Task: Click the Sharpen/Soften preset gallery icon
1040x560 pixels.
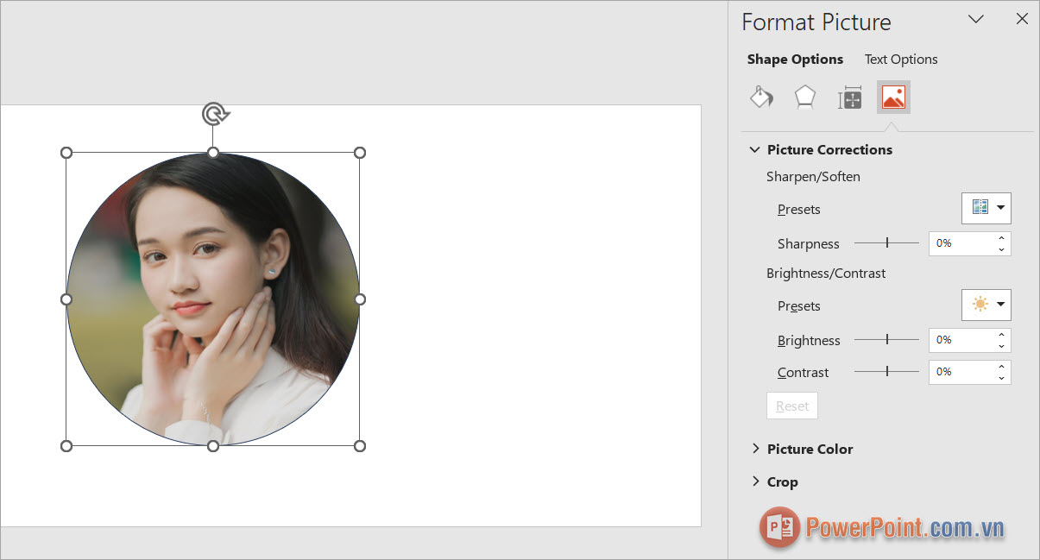Action: click(x=980, y=208)
